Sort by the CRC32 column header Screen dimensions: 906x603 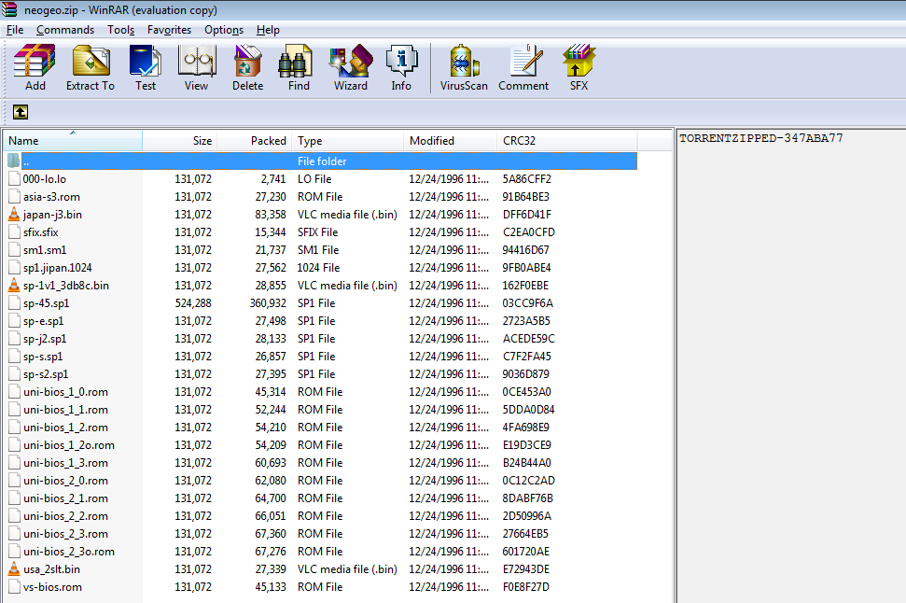(x=566, y=141)
